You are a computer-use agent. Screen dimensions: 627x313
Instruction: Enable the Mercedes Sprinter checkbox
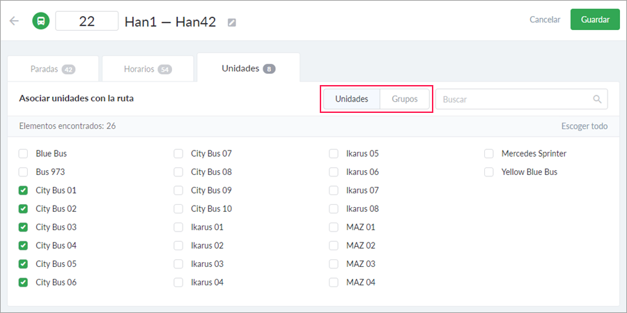point(490,153)
